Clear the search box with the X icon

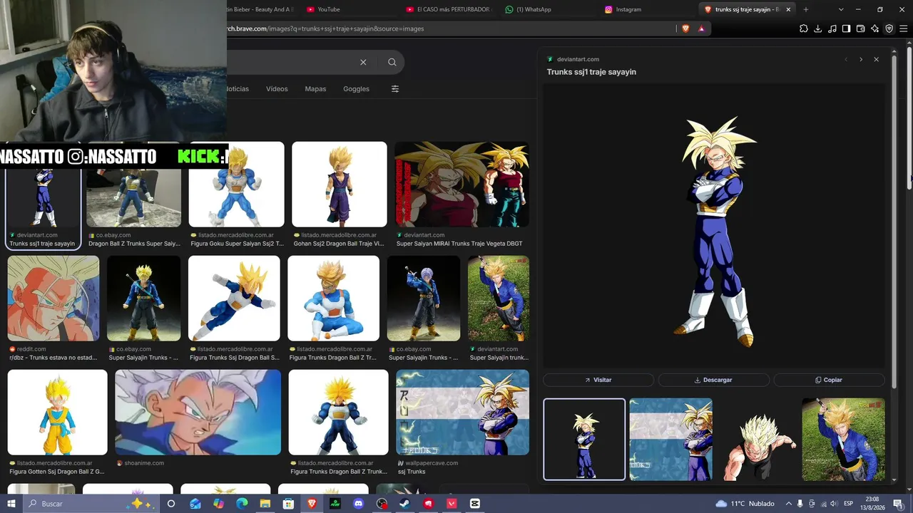point(363,62)
